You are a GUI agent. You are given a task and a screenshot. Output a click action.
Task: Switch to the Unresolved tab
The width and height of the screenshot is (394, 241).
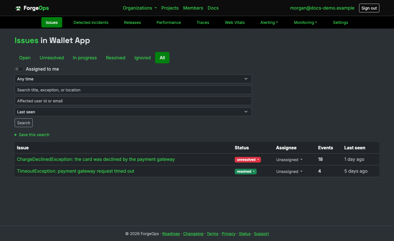point(52,58)
